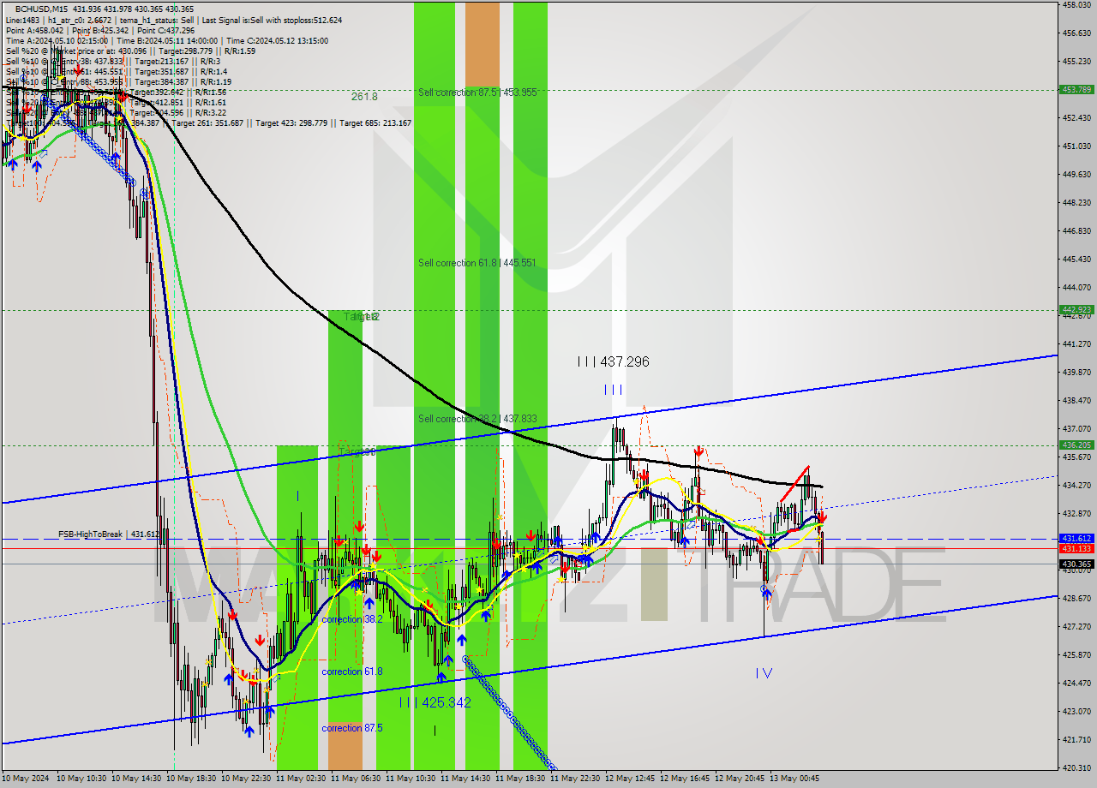The width and height of the screenshot is (1097, 788).
Task: Click the '11 May 22:30' time label
Action: point(576,779)
